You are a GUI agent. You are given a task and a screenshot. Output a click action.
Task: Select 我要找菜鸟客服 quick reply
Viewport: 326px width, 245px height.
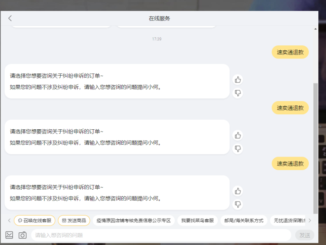click(x=197, y=220)
